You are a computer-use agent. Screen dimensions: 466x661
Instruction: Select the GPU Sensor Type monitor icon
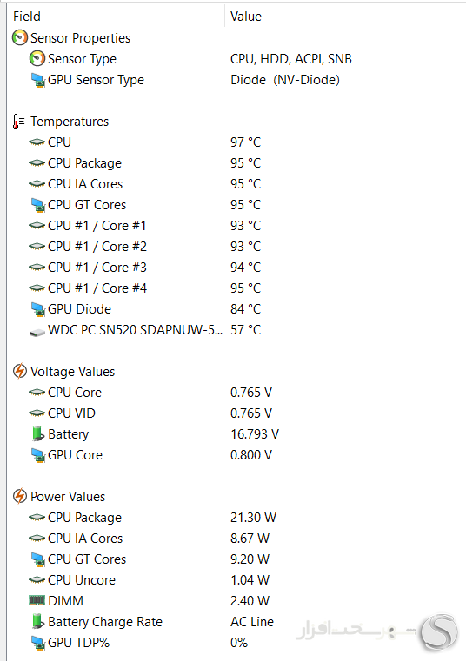point(38,80)
